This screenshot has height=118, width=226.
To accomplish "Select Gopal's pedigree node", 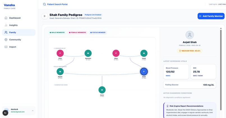I will tap(144, 53).
